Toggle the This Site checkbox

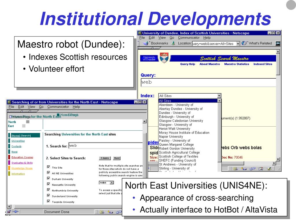pyautogui.click(x=49, y=167)
